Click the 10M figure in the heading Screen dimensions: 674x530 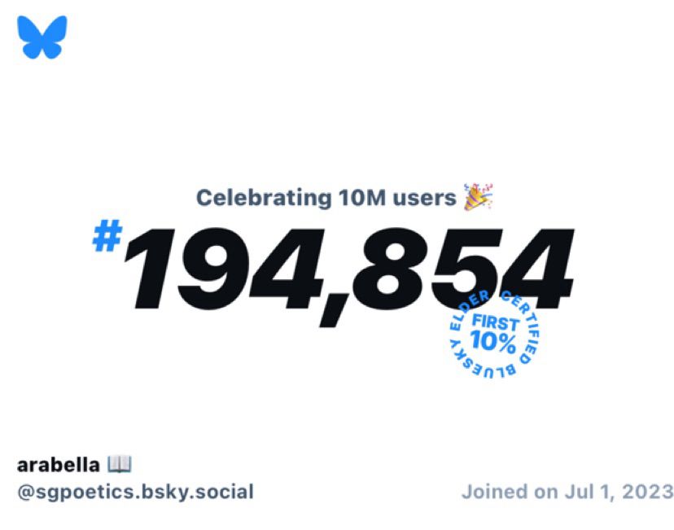[362, 198]
